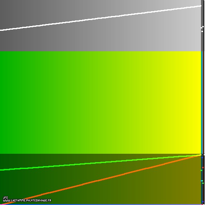Pick the green-to-yellow gradient band
Viewport: 205px width, 205px height.
point(100,102)
